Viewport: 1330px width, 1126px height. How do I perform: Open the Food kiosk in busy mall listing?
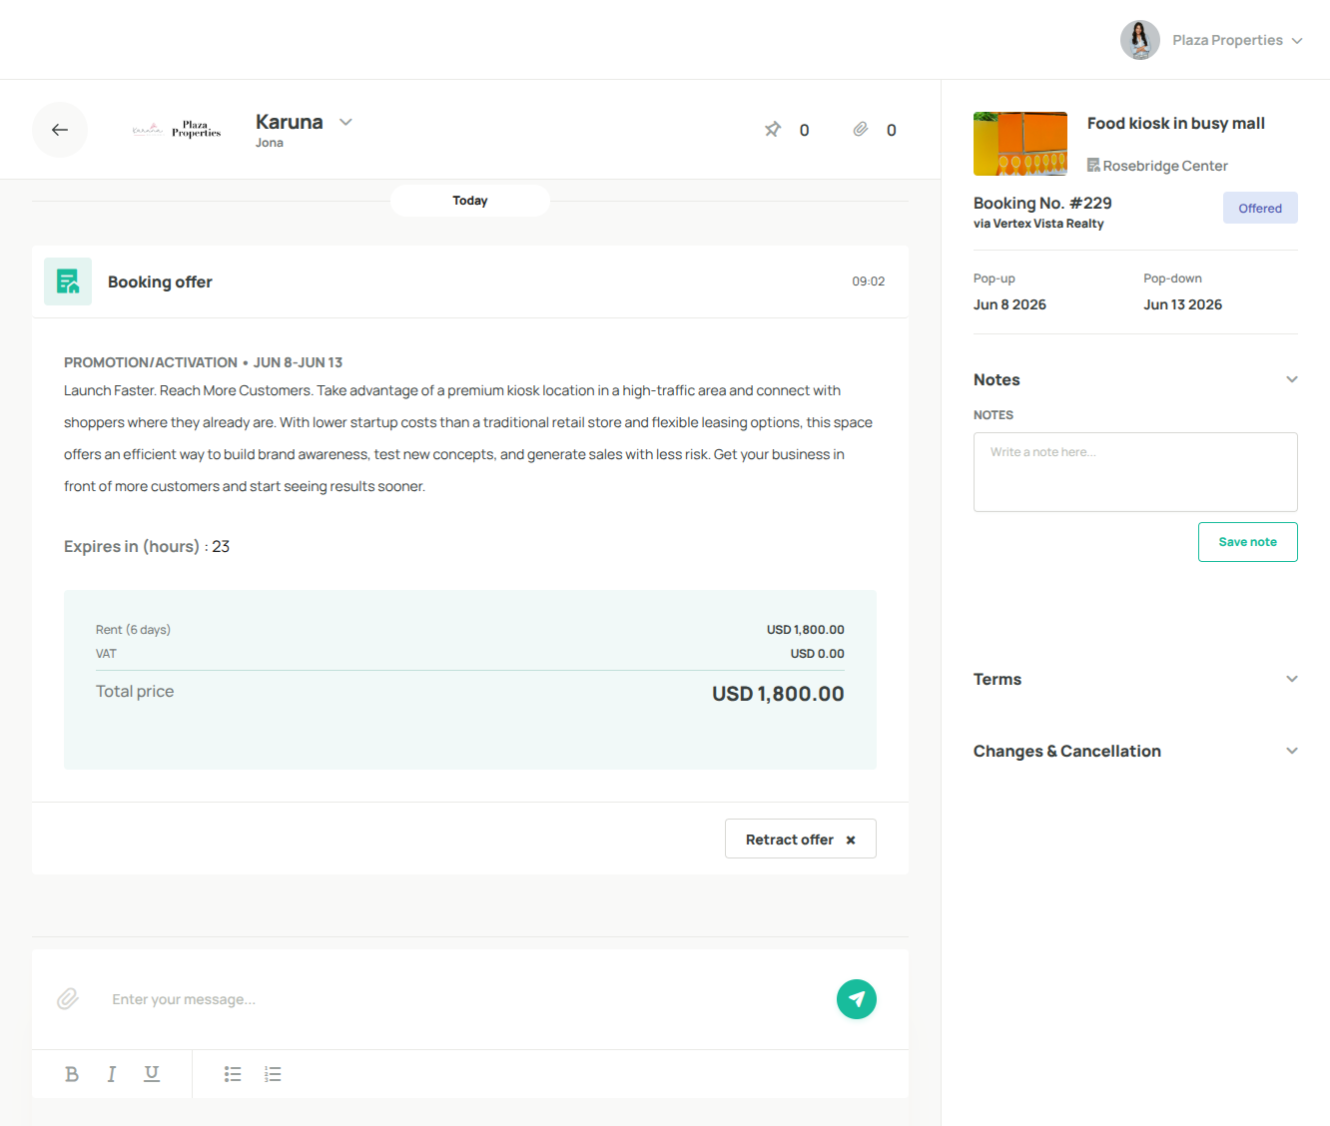click(x=1176, y=123)
